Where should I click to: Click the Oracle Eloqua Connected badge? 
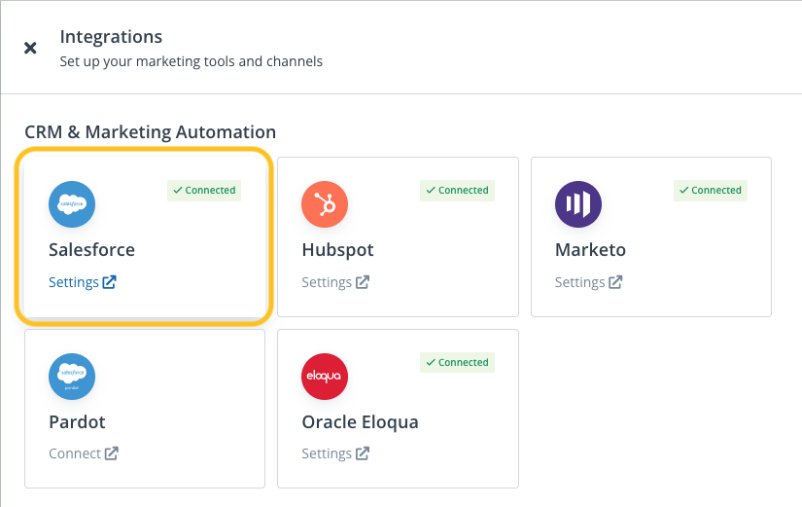[x=457, y=362]
